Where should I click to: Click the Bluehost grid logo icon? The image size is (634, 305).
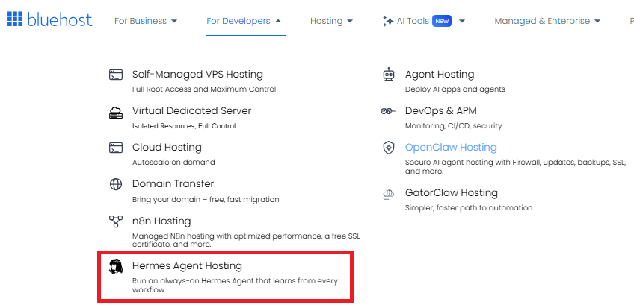(x=15, y=19)
